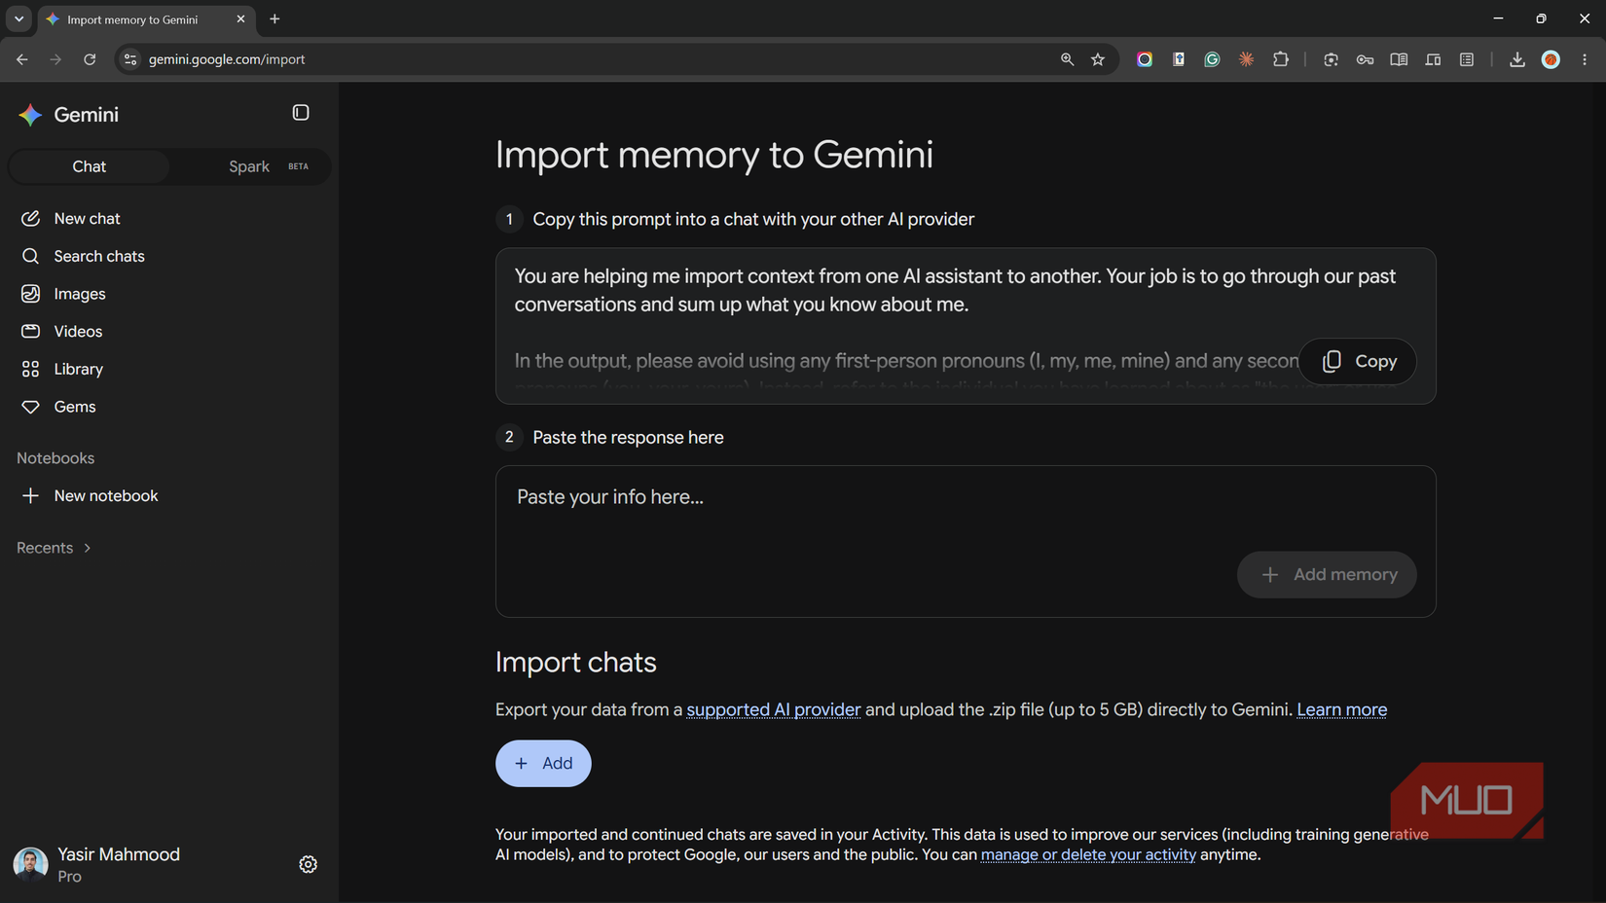Viewport: 1606px width, 903px height.
Task: Click the open-book reading mode icon
Action: pyautogui.click(x=1399, y=59)
